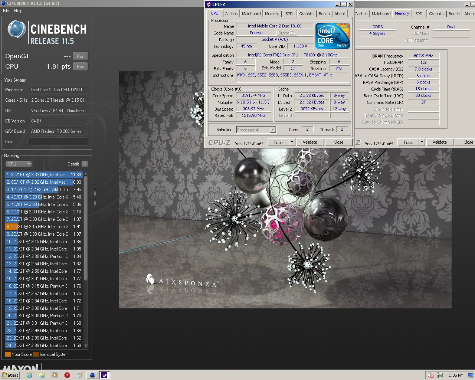Click the show desktop icon in tray

[x=471, y=375]
